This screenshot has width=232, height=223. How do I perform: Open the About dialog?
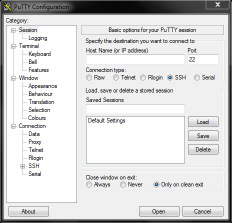click(x=28, y=211)
